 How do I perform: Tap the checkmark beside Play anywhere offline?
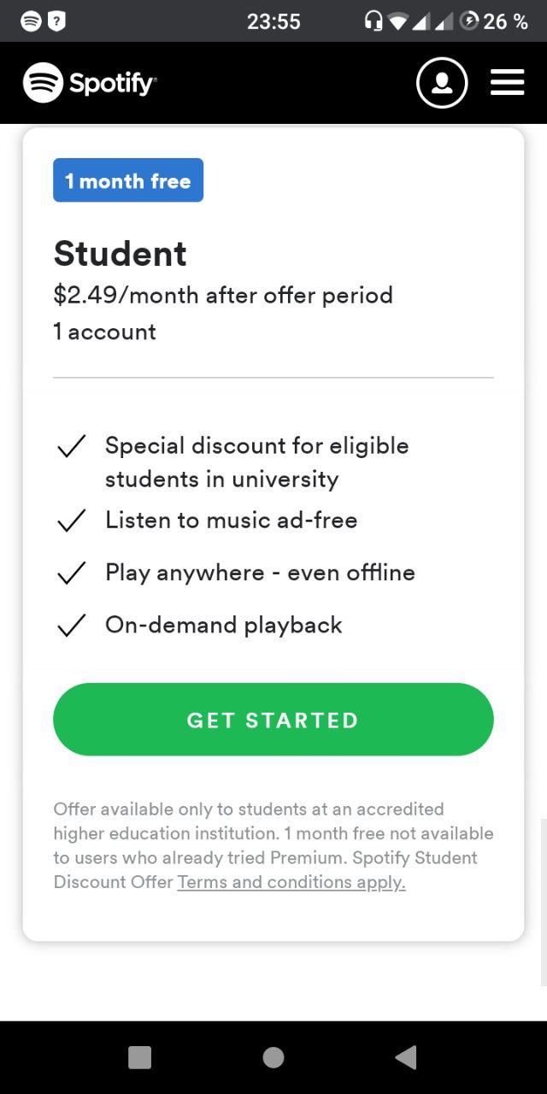click(71, 573)
